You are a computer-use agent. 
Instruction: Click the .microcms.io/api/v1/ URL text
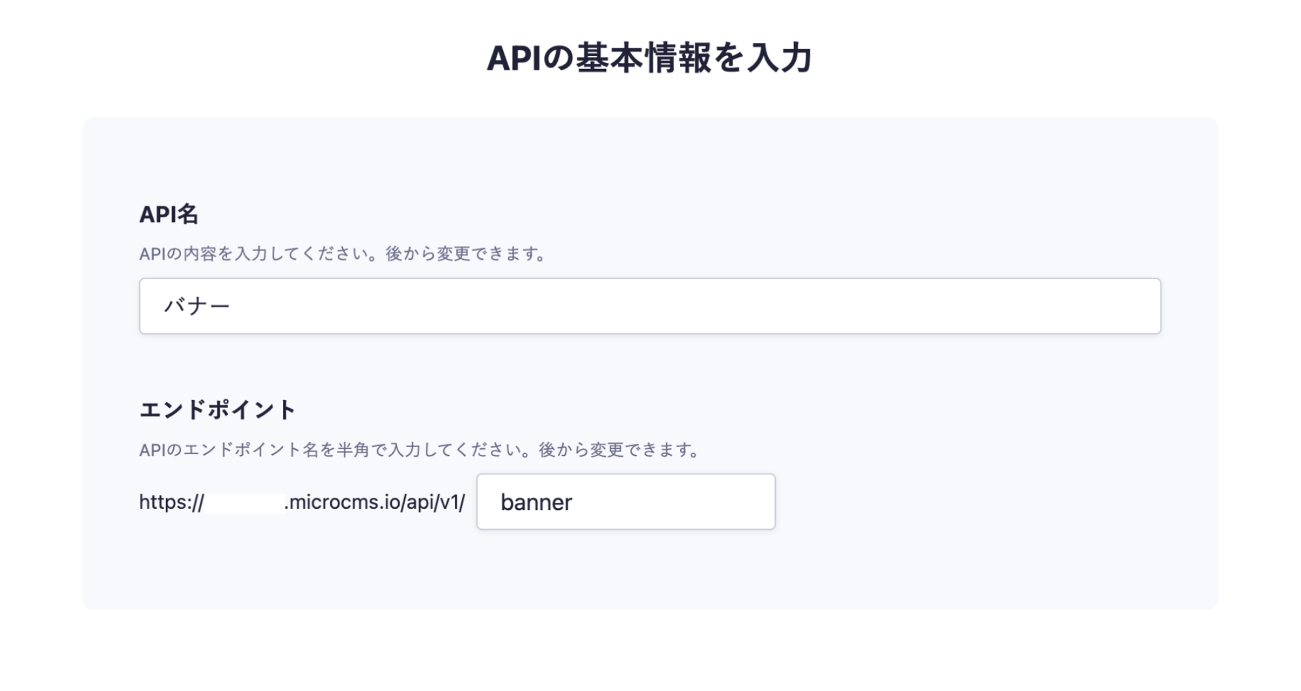(376, 502)
